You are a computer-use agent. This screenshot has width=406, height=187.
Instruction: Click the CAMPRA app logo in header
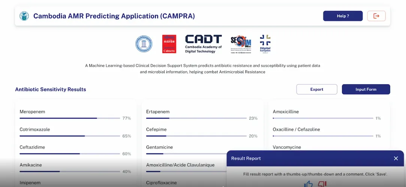(24, 16)
